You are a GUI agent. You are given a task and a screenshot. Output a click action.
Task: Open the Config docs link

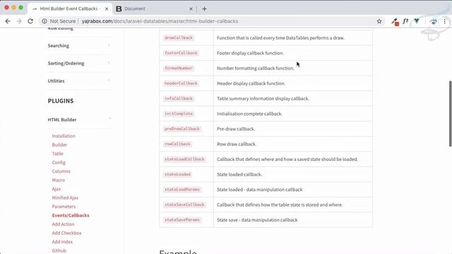coord(59,162)
